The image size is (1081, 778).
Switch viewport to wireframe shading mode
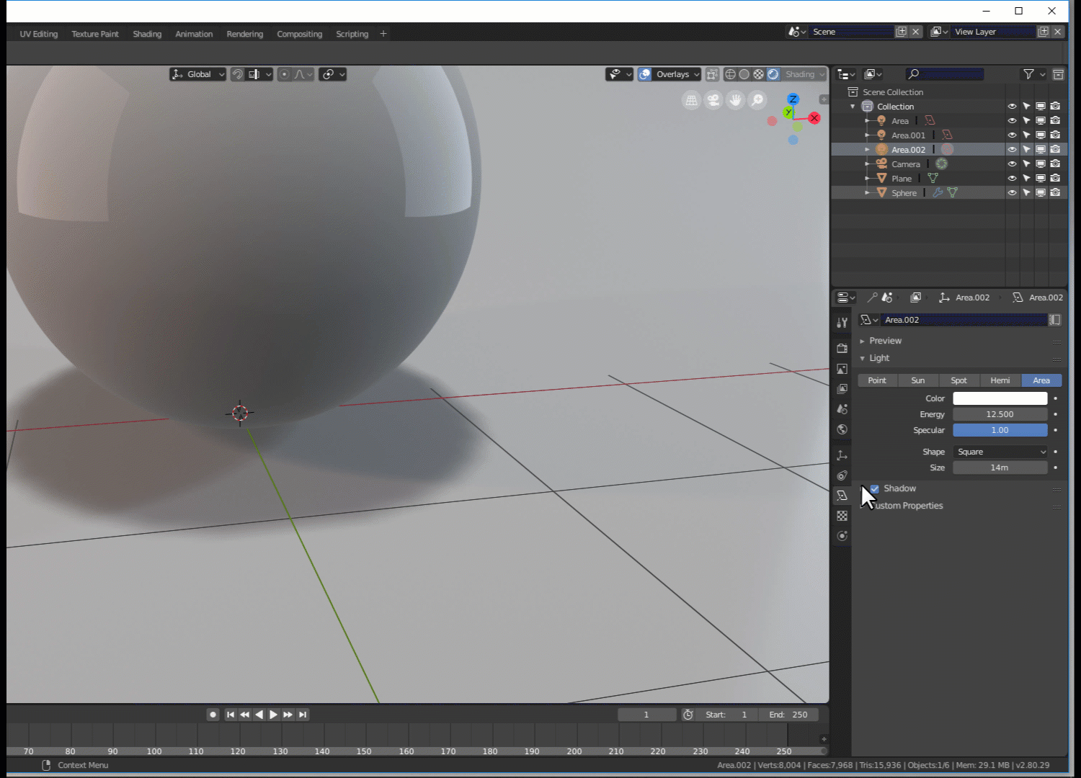click(731, 73)
